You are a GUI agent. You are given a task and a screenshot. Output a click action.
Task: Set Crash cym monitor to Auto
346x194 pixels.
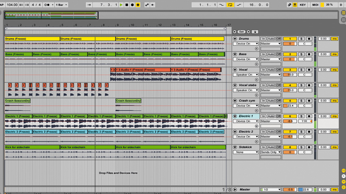271,101
